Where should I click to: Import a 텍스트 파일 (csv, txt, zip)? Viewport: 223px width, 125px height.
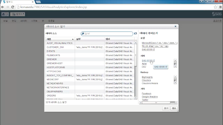(x=155, y=46)
